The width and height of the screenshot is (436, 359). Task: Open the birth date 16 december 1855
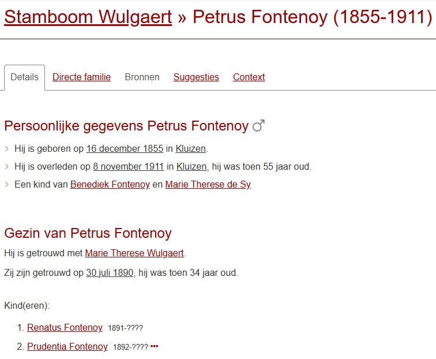pyautogui.click(x=125, y=149)
